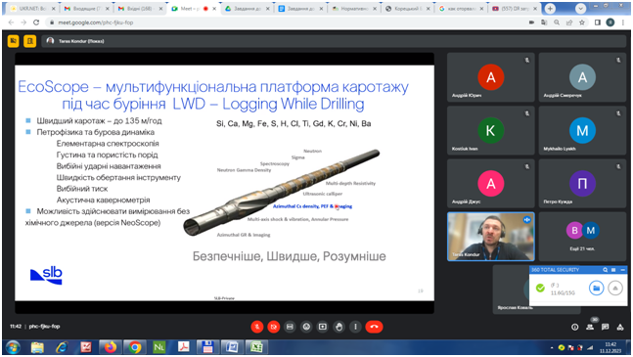Switch to the Нормативно tab
Viewport: 633px width, 357px height.
coord(354,9)
